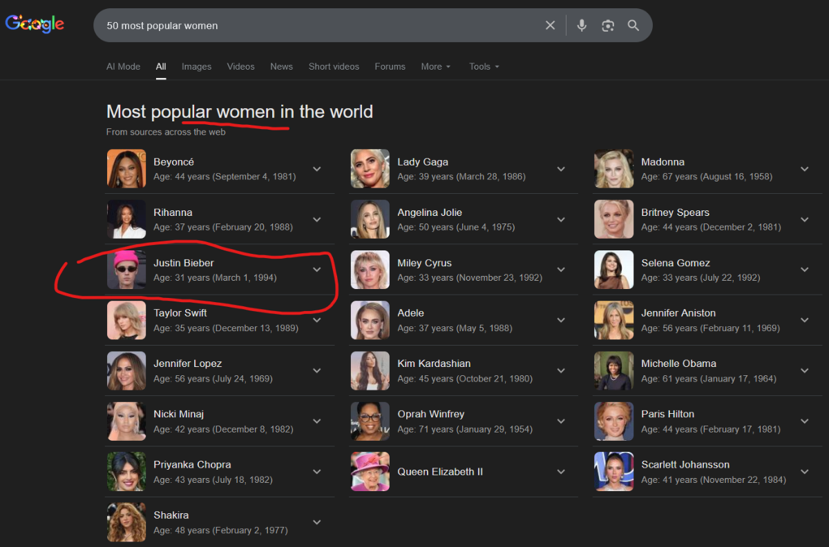Open the Taylor Swift result
Screen dimensions: 829x547
[180, 313]
